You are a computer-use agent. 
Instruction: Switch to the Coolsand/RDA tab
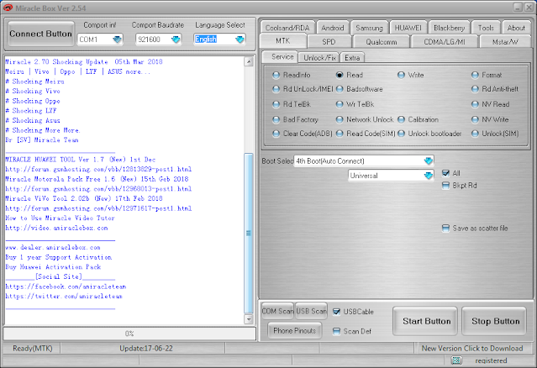[287, 28]
